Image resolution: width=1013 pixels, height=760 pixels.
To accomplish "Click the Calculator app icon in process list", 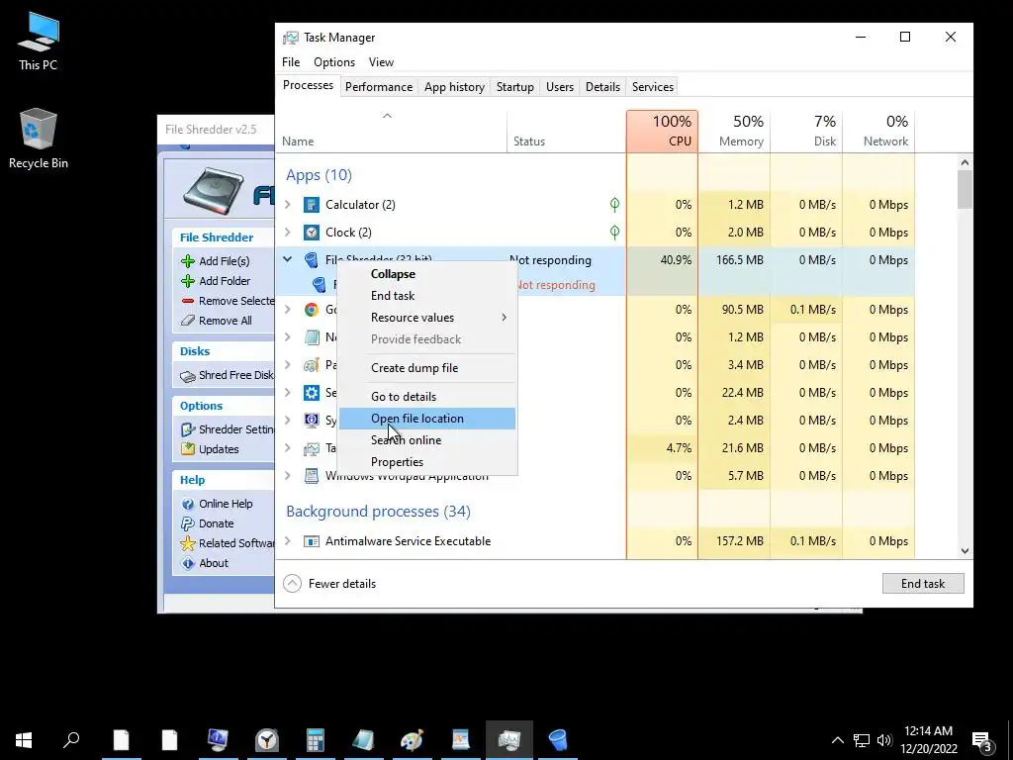I will pos(312,205).
